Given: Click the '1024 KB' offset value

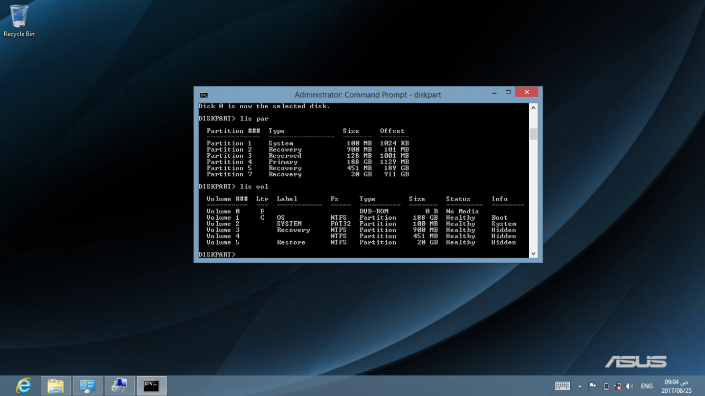Looking at the screenshot, I should point(394,143).
